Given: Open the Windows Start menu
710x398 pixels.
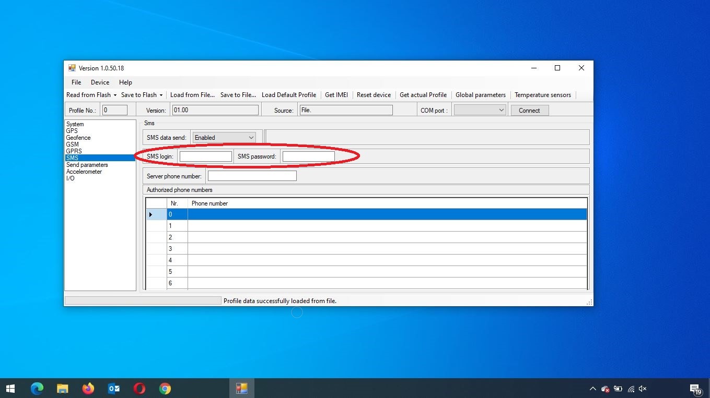Looking at the screenshot, I should [10, 389].
